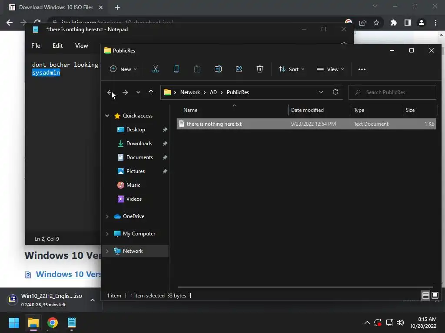Click Network in the breadcrumb path

(190, 92)
